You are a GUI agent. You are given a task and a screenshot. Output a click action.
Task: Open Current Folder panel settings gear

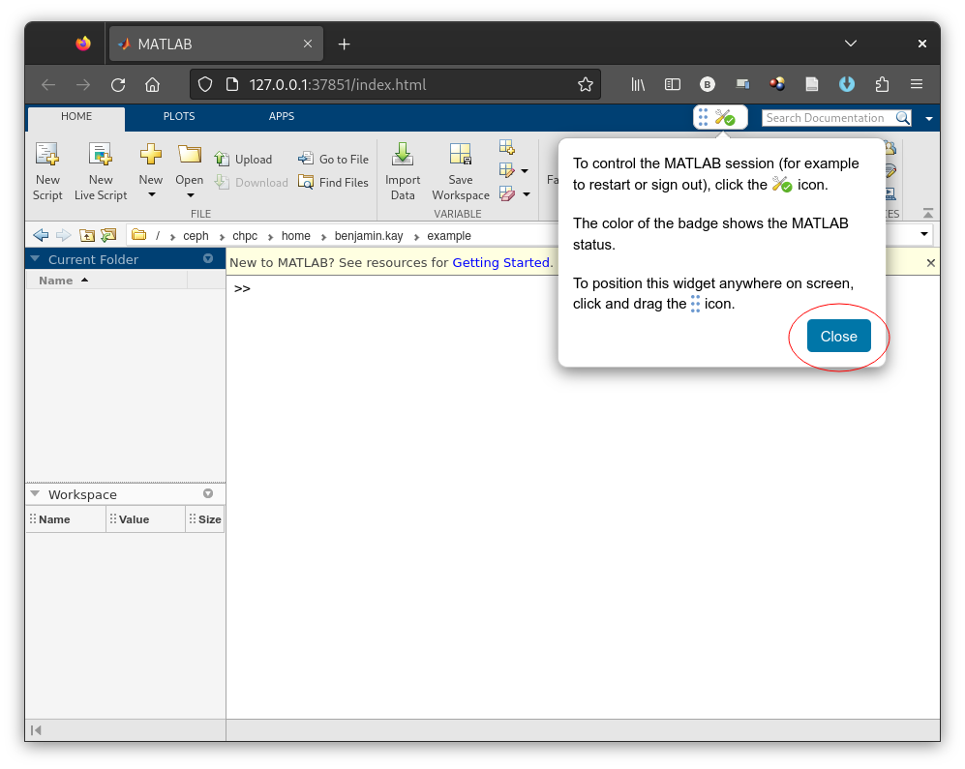click(207, 258)
